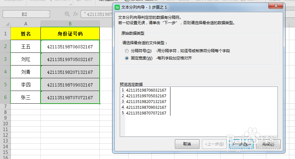Click cell containing 刘青
Viewport: 295px width, 159px height.
click(x=25, y=72)
